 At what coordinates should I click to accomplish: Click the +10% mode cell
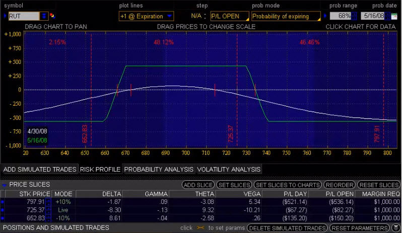[x=63, y=202]
